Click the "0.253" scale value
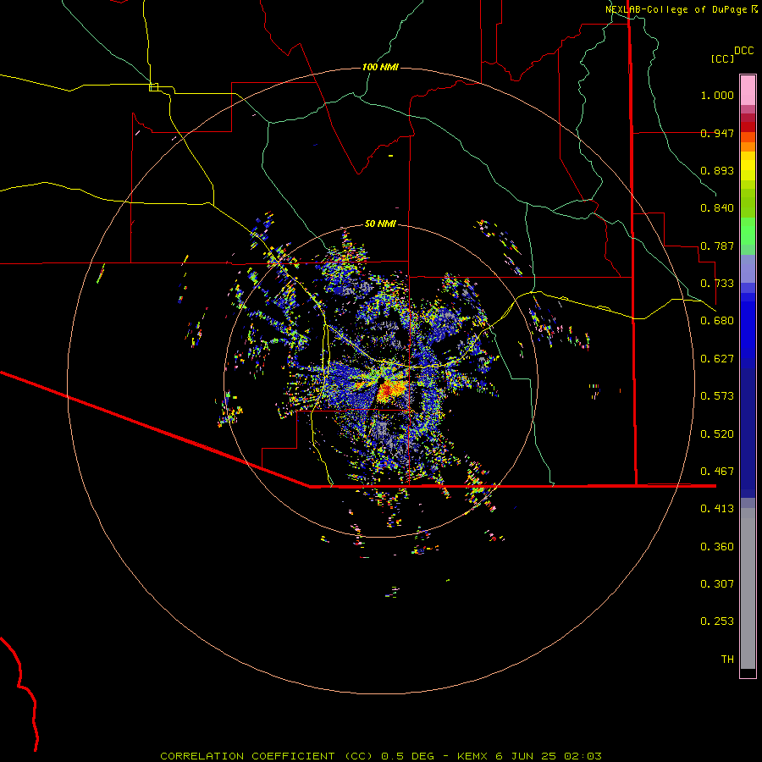The height and width of the screenshot is (762, 762). 717,621
